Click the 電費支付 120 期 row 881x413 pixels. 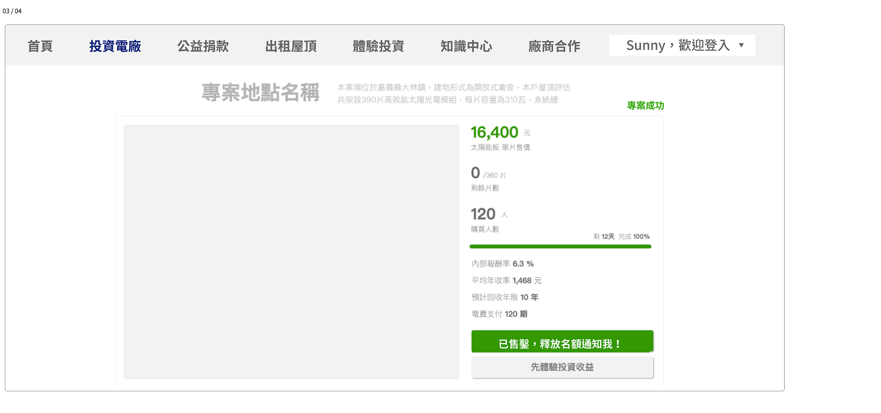tap(499, 314)
